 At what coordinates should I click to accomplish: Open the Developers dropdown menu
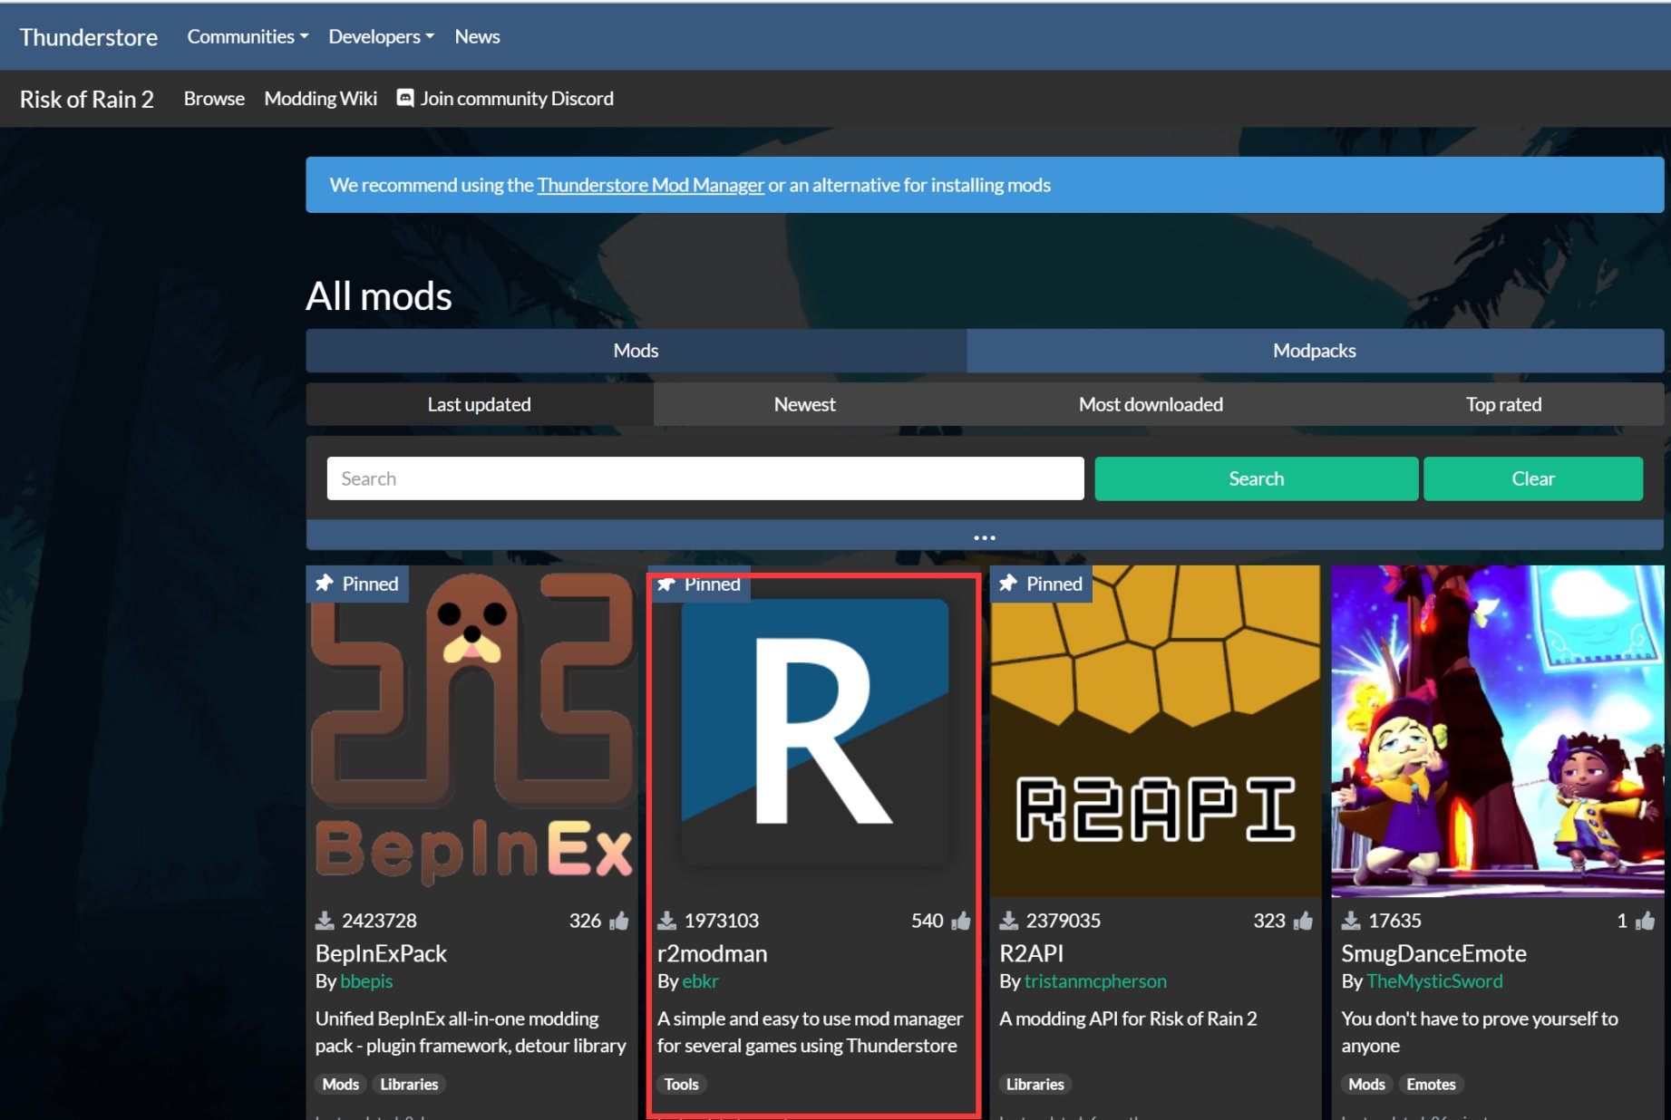tap(381, 37)
